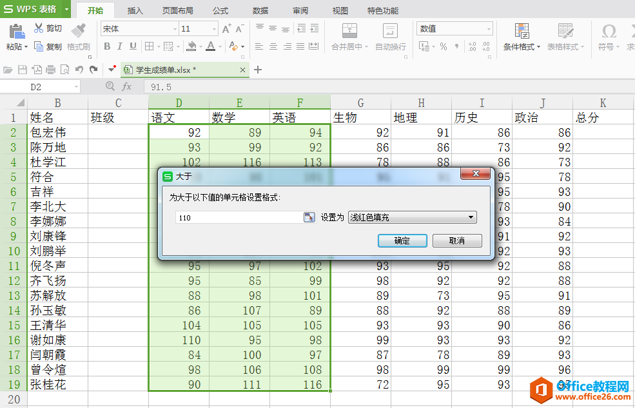Increase font size with A+ icon

pos(226,29)
